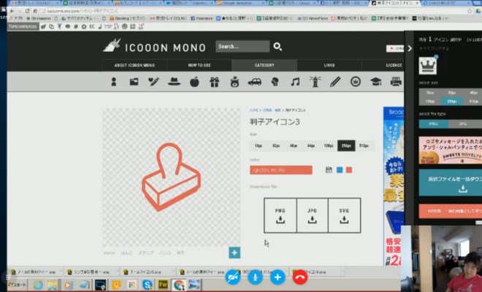
Task: Open the HOW TO USE menu item
Action: pos(199,65)
